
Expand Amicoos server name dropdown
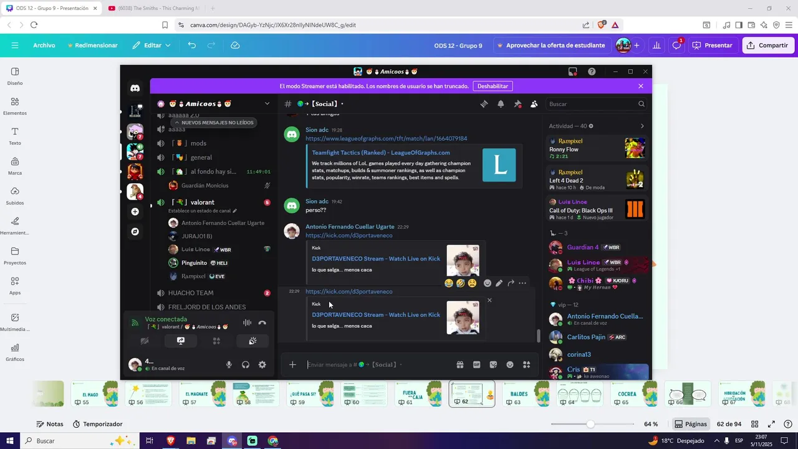267,104
